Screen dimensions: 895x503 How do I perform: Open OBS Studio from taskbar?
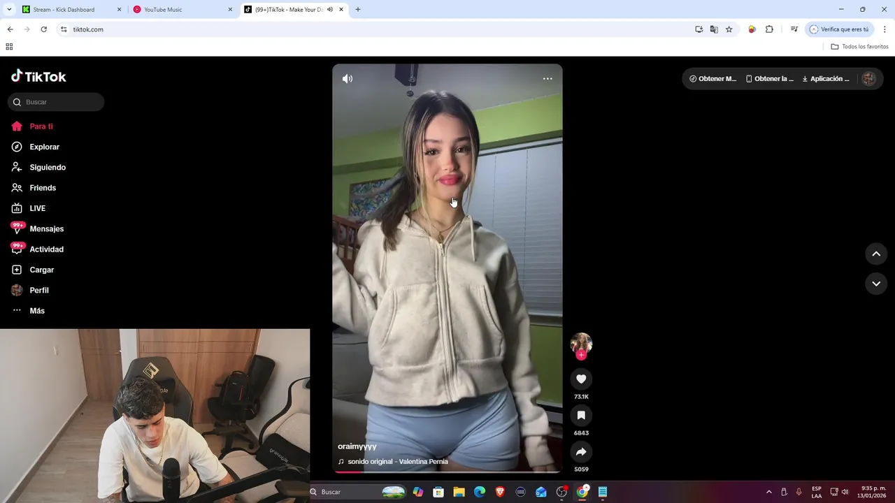[x=561, y=492]
